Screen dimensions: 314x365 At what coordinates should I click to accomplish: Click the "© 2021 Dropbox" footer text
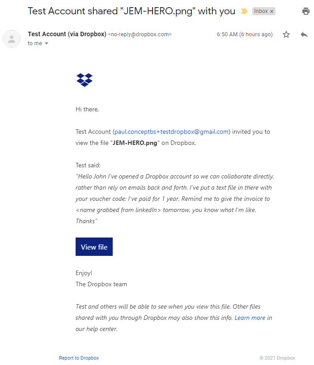tap(277, 358)
